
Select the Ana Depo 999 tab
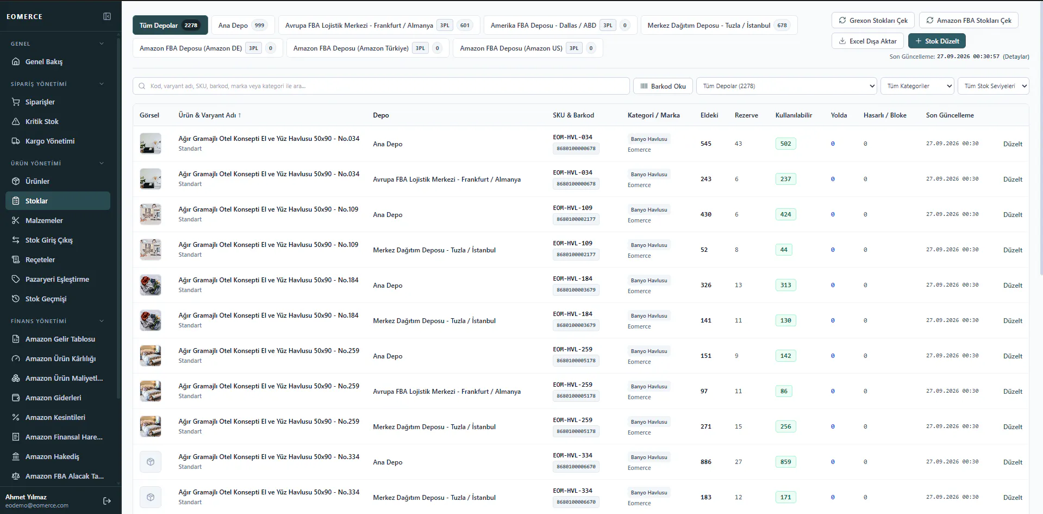click(x=243, y=26)
